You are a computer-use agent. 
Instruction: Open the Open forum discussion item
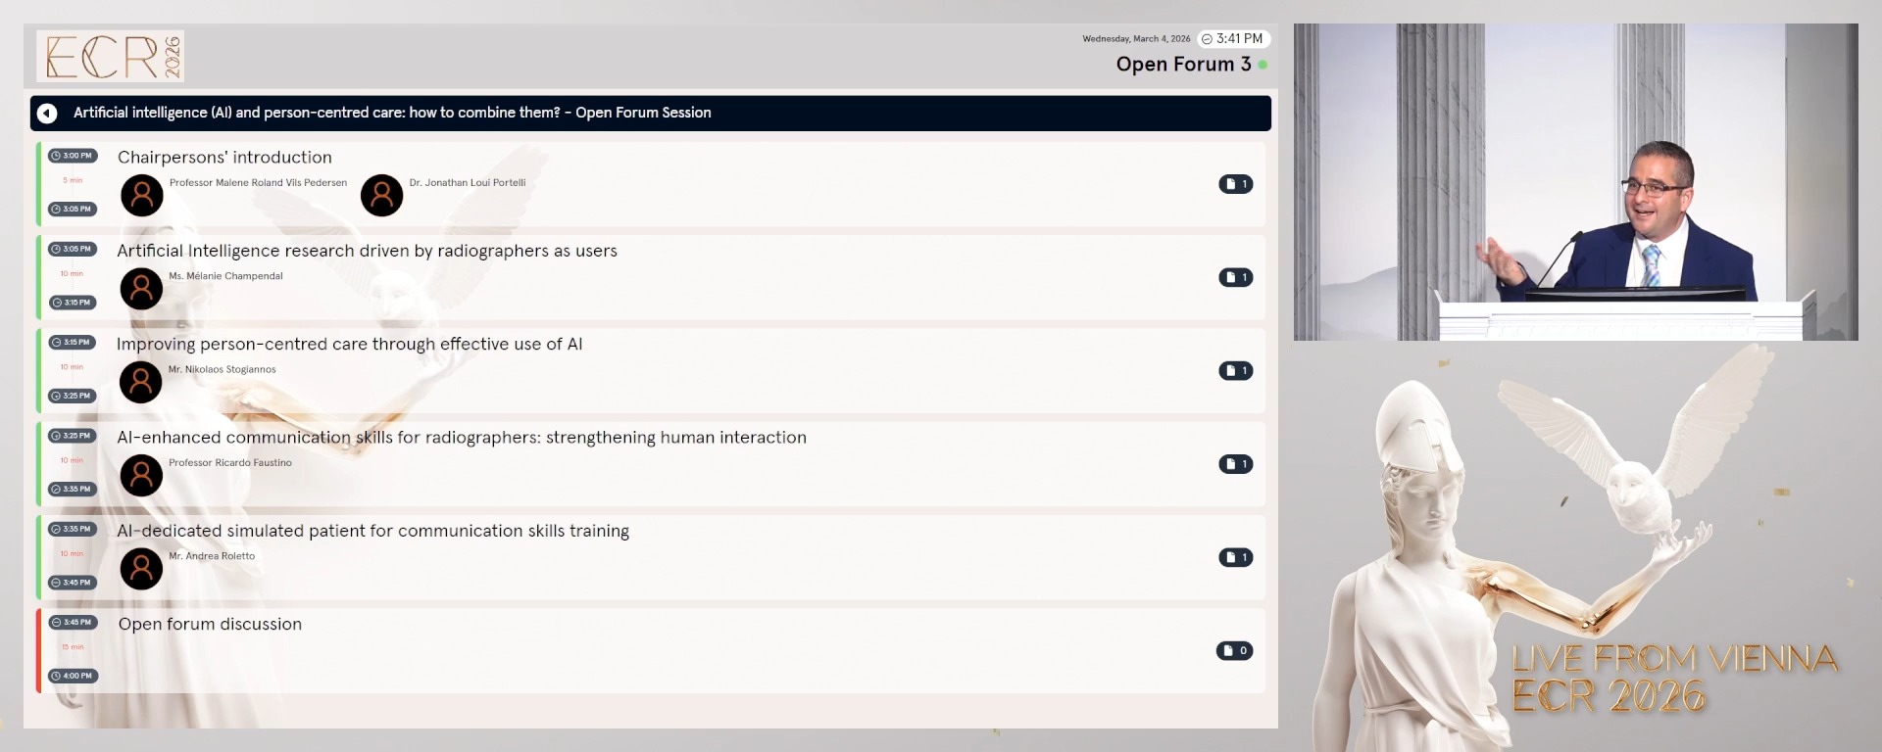(651, 650)
